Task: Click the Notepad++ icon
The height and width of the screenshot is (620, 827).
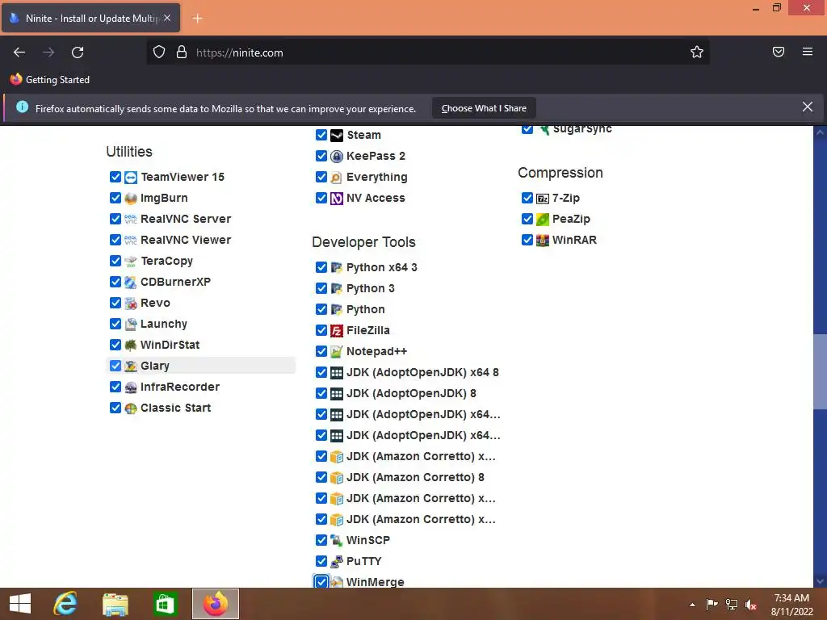Action: click(x=337, y=352)
